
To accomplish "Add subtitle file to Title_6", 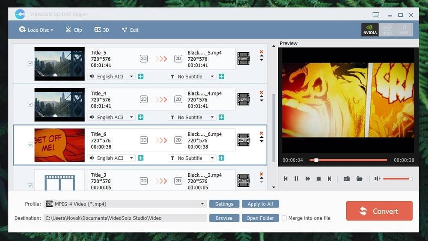I will click(x=221, y=158).
